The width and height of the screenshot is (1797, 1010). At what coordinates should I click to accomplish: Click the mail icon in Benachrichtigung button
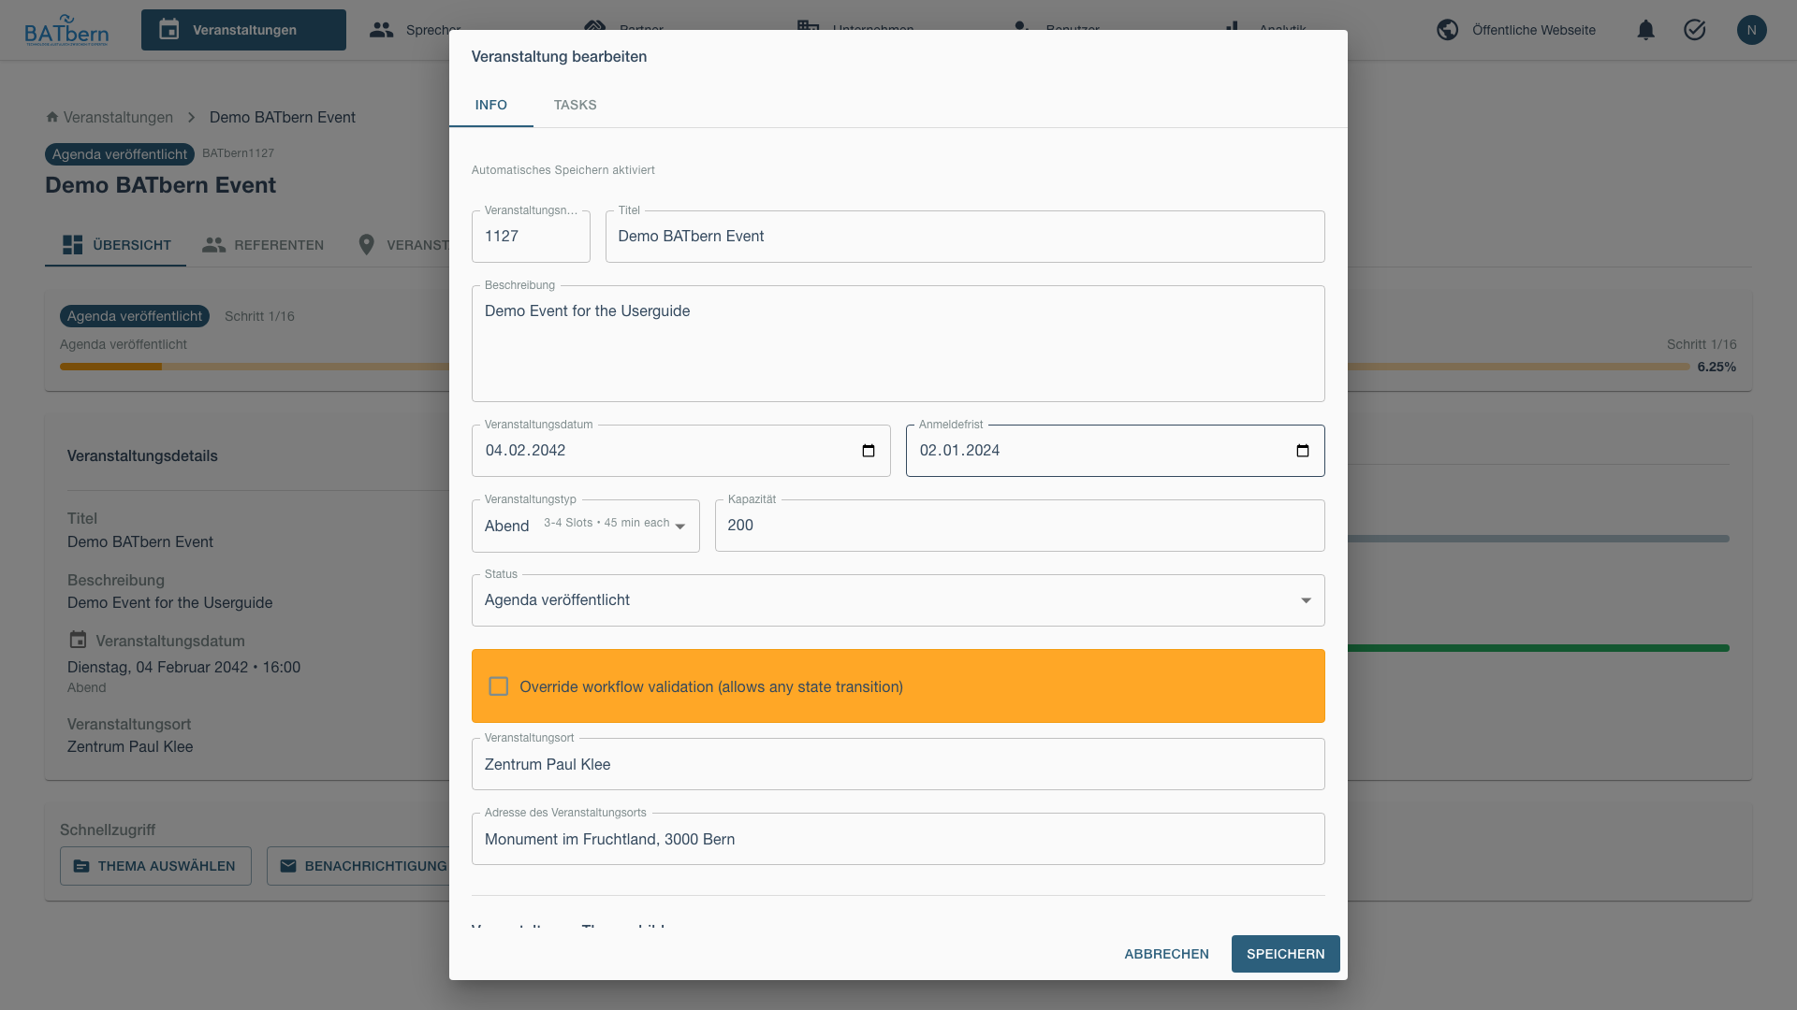pos(288,866)
